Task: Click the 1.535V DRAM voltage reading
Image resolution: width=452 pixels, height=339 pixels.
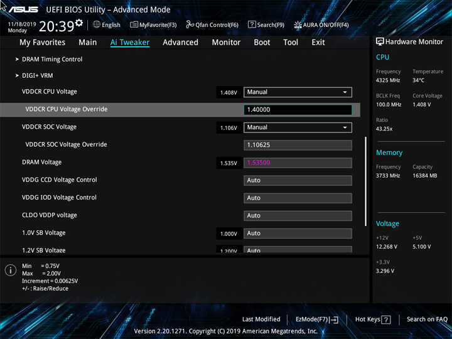Action: pyautogui.click(x=229, y=163)
